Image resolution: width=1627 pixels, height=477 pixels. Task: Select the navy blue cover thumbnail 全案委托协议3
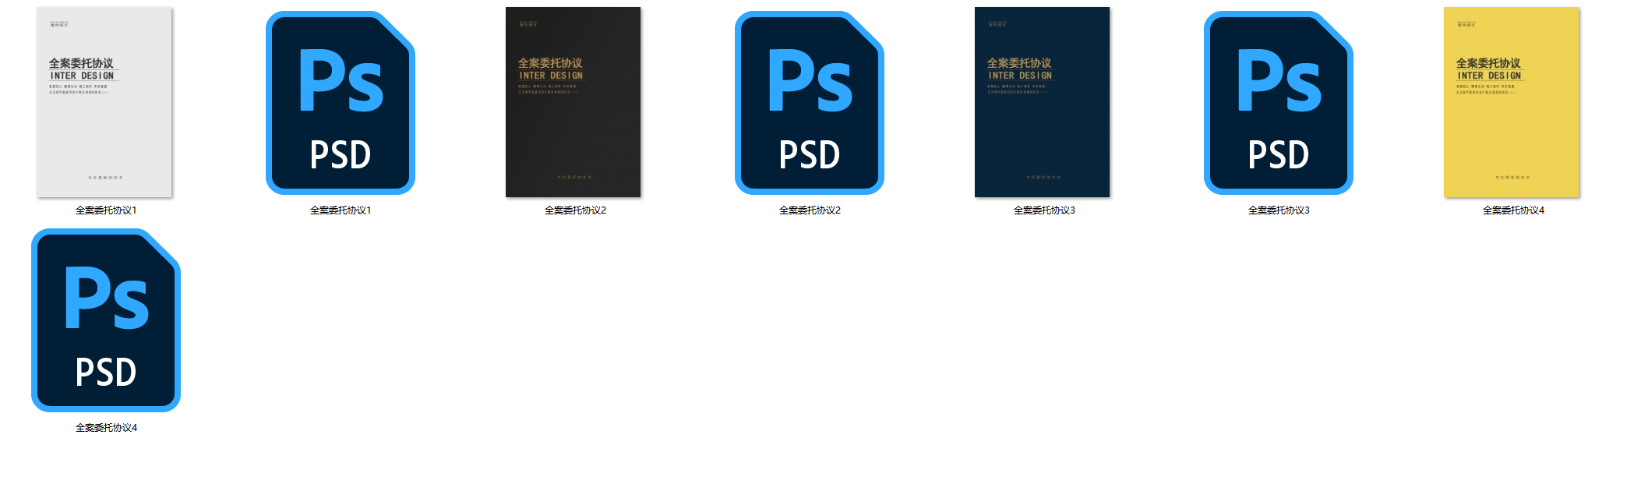click(x=1042, y=102)
